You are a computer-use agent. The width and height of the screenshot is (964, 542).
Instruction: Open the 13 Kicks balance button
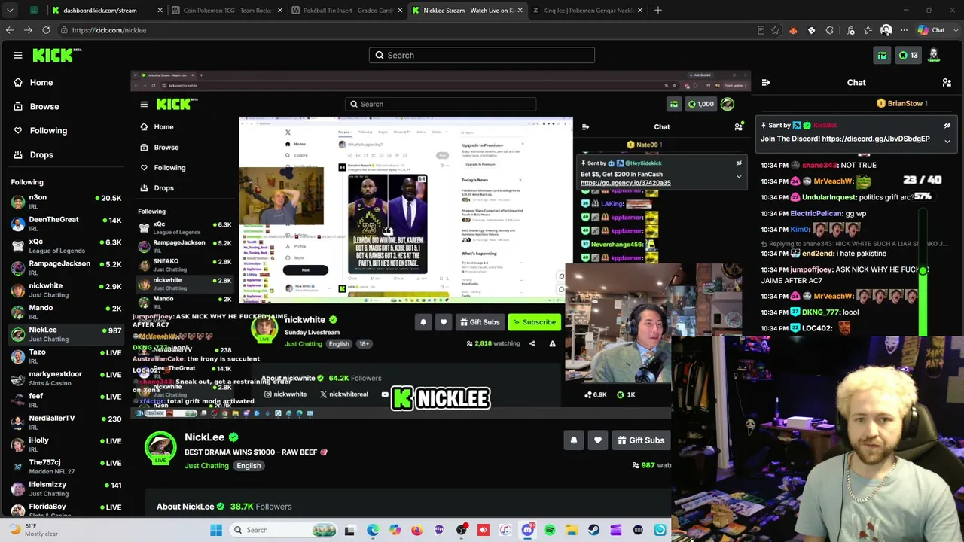(908, 55)
